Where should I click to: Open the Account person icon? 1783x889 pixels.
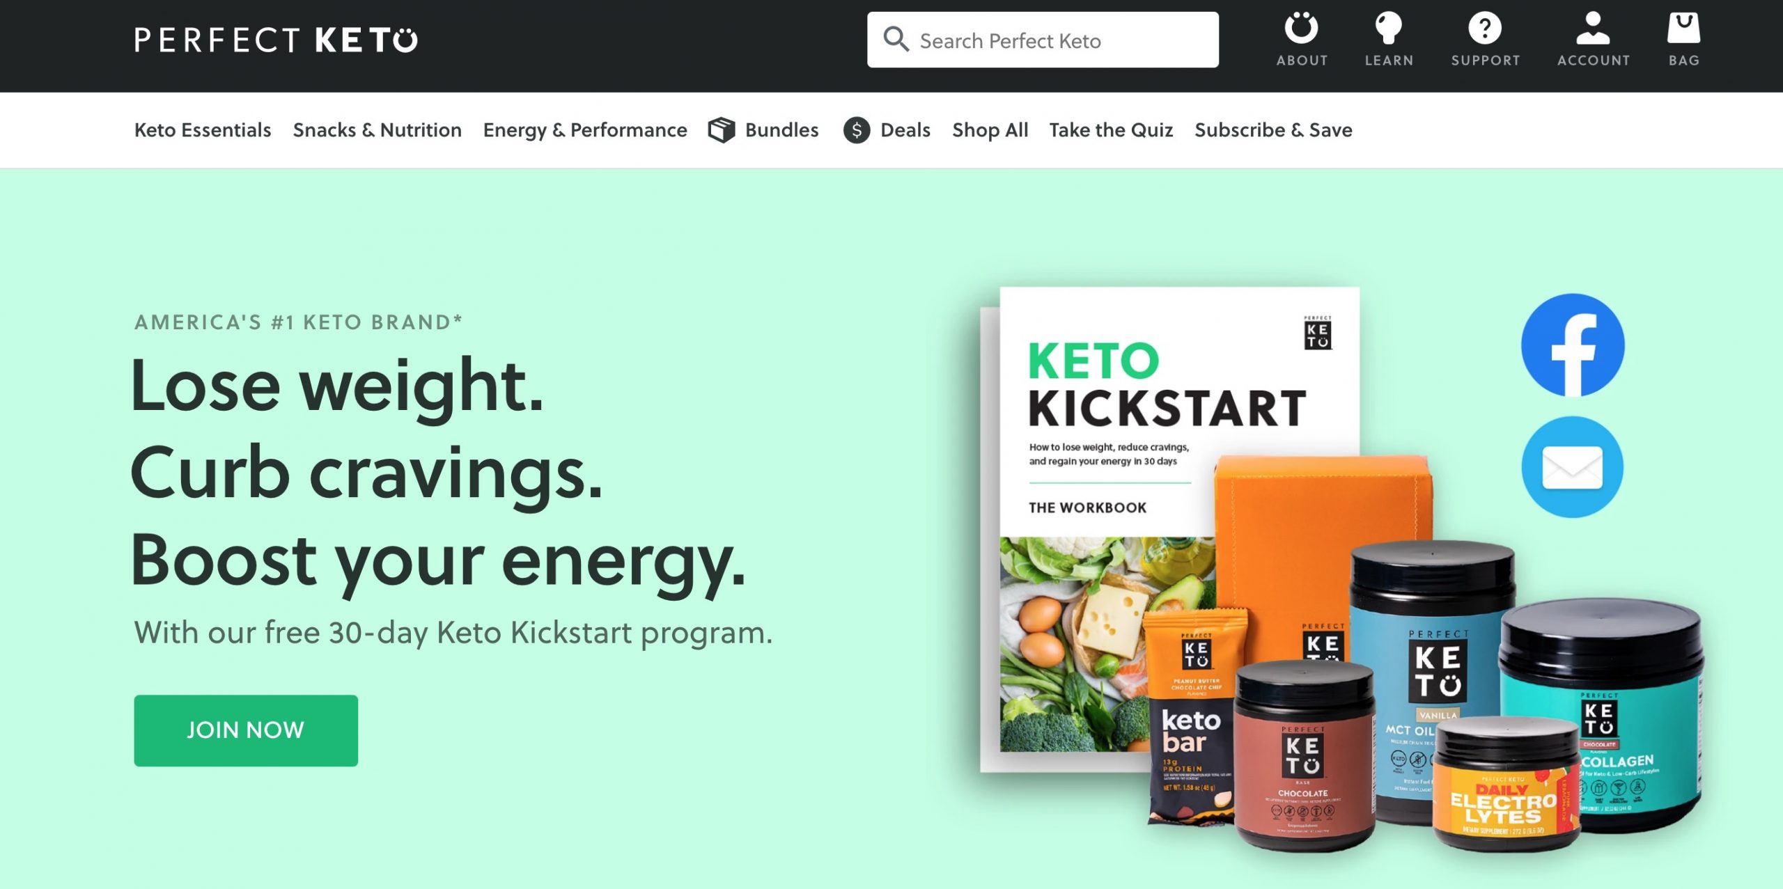[x=1593, y=28]
